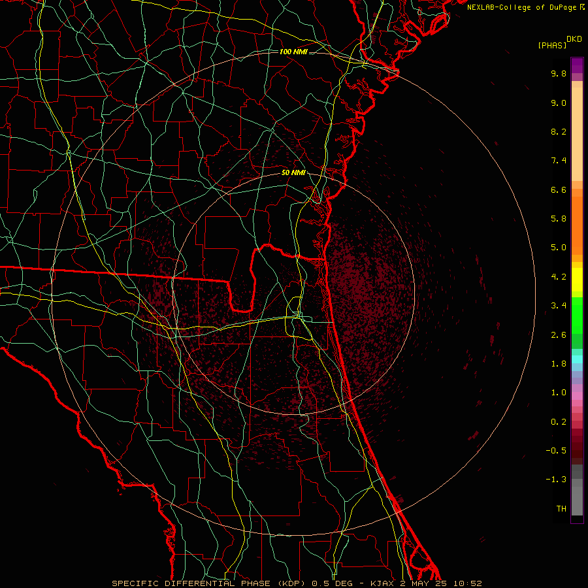Select the 2.6 scale value

coord(559,335)
